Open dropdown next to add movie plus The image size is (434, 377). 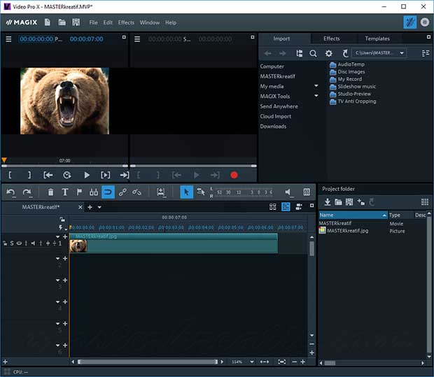pos(99,207)
